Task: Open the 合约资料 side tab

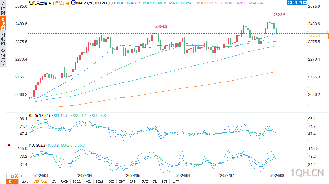Action: 3,57
